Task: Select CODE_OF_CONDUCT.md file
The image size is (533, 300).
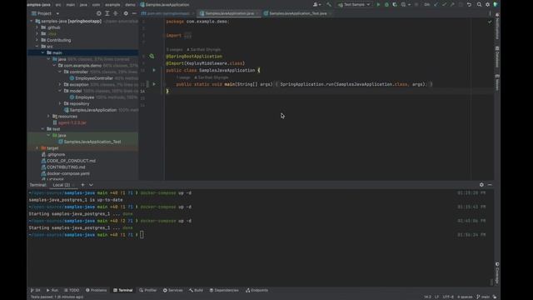Action: point(71,161)
